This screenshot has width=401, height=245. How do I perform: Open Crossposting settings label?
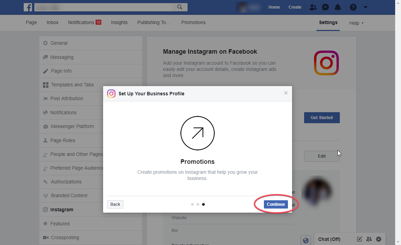click(65, 237)
